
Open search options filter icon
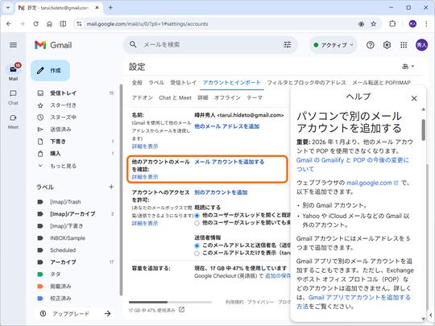tap(288, 44)
